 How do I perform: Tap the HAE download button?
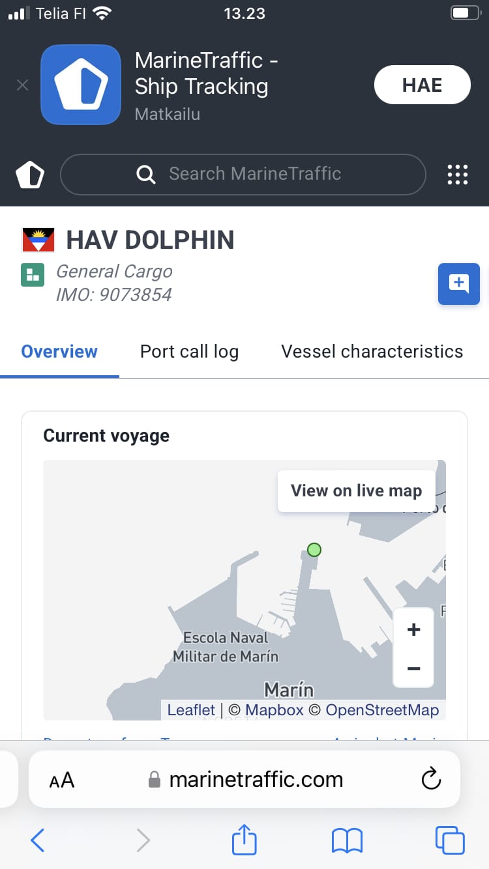[x=422, y=85]
